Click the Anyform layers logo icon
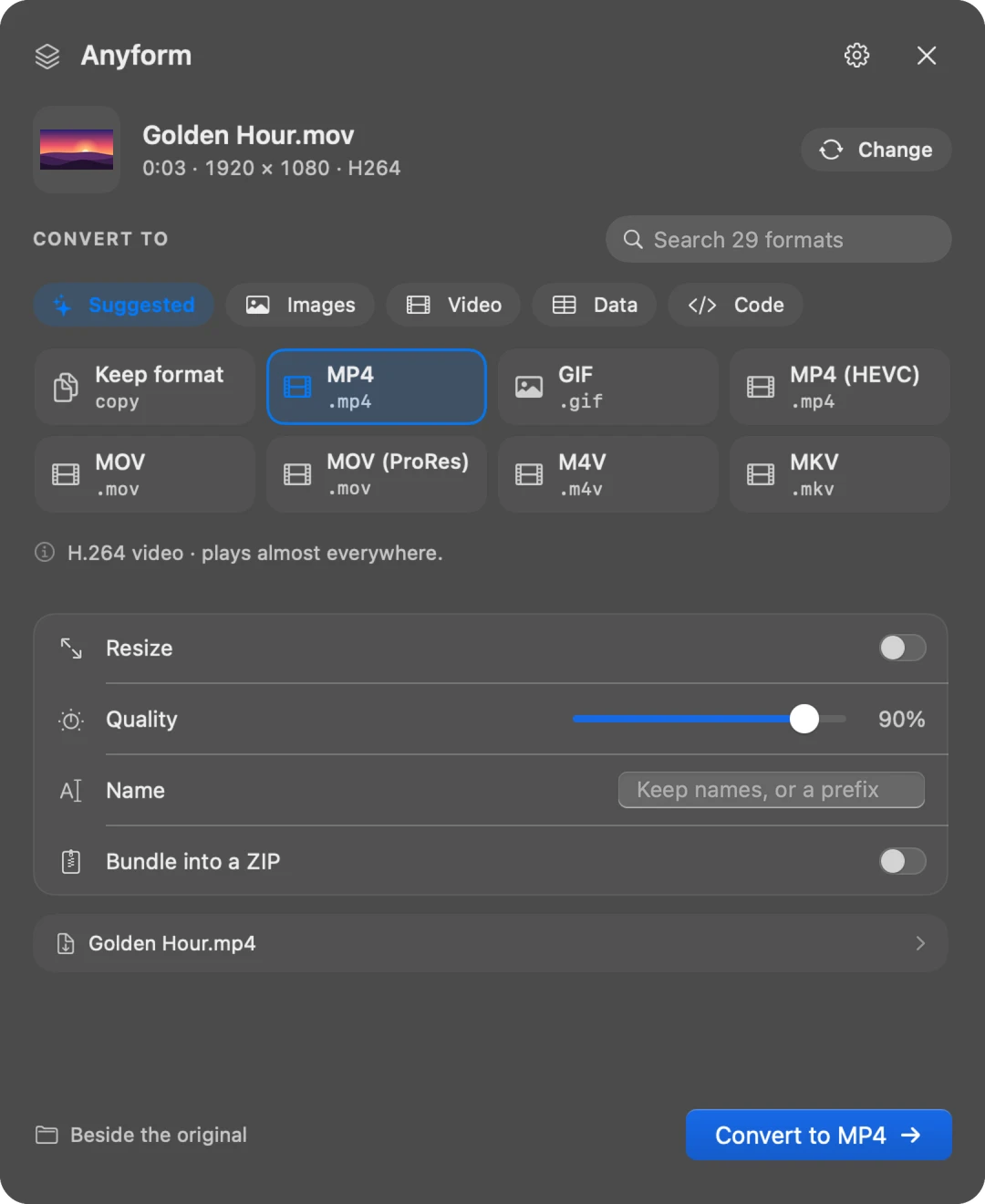The height and width of the screenshot is (1204, 985). tap(47, 57)
